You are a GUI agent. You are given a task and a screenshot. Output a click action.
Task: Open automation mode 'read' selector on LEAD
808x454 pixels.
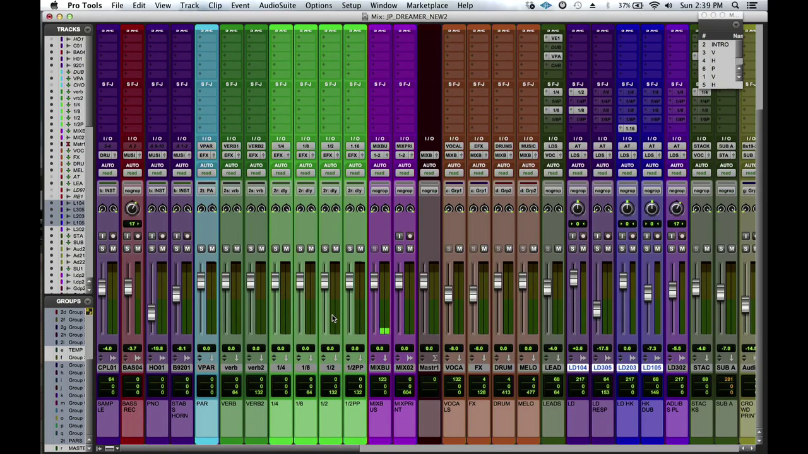(x=553, y=173)
